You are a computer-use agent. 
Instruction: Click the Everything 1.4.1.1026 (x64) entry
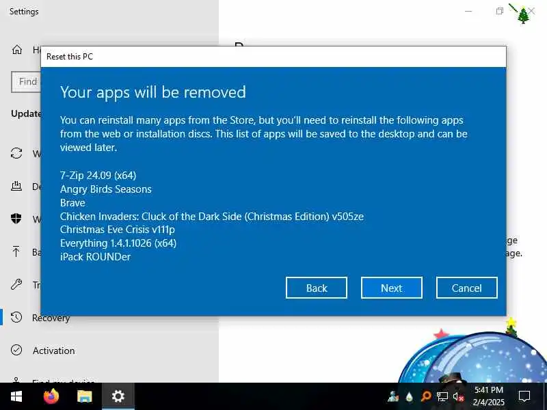point(118,243)
